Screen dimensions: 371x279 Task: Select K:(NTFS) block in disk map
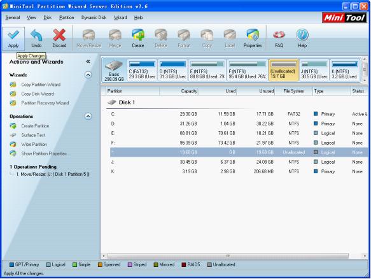pos(345,70)
